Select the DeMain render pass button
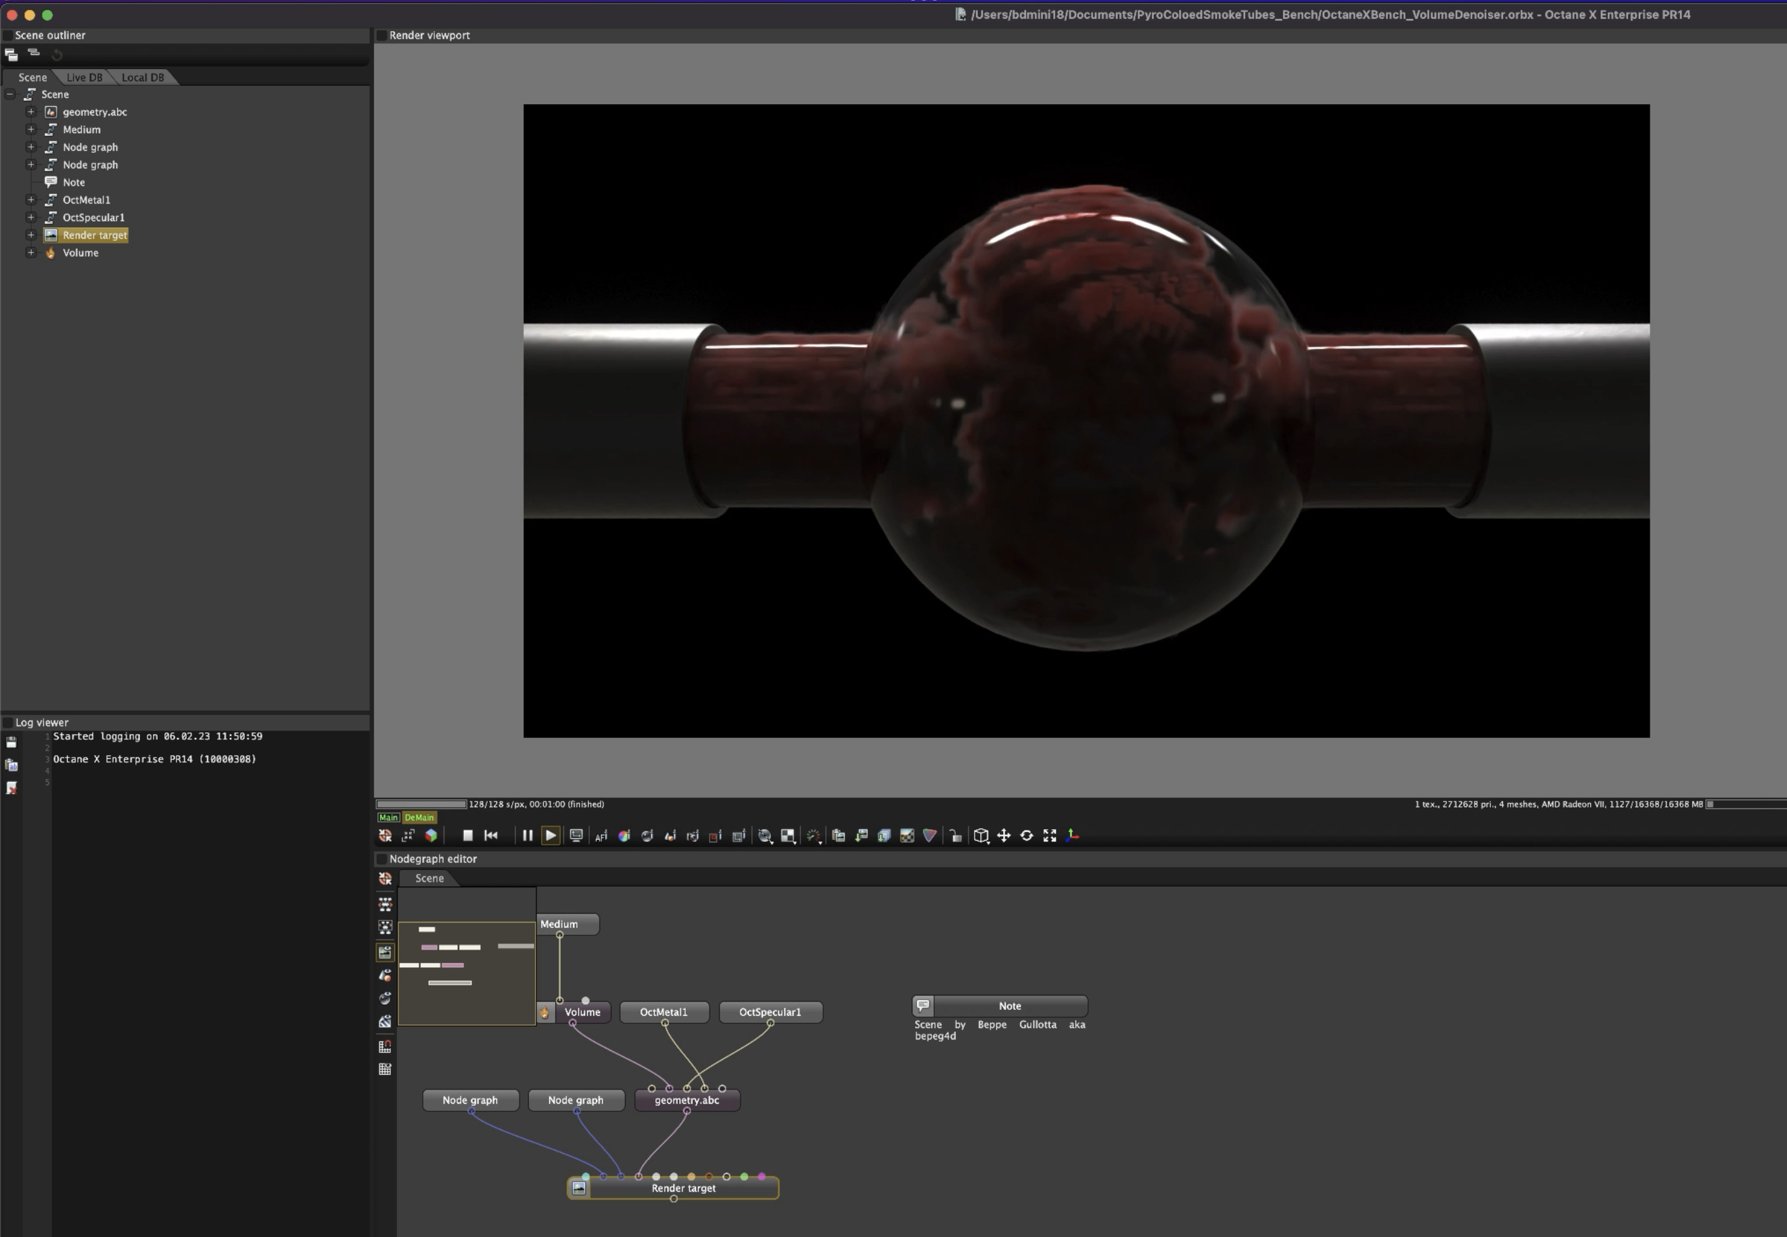The height and width of the screenshot is (1237, 1787). pos(419,818)
